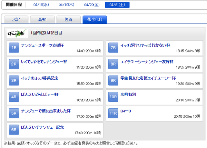Open ナンジェースポーツ支援杯 race link

[42, 45]
